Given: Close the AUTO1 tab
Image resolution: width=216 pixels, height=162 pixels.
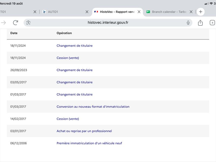Looking at the screenshot, I should 87,12.
